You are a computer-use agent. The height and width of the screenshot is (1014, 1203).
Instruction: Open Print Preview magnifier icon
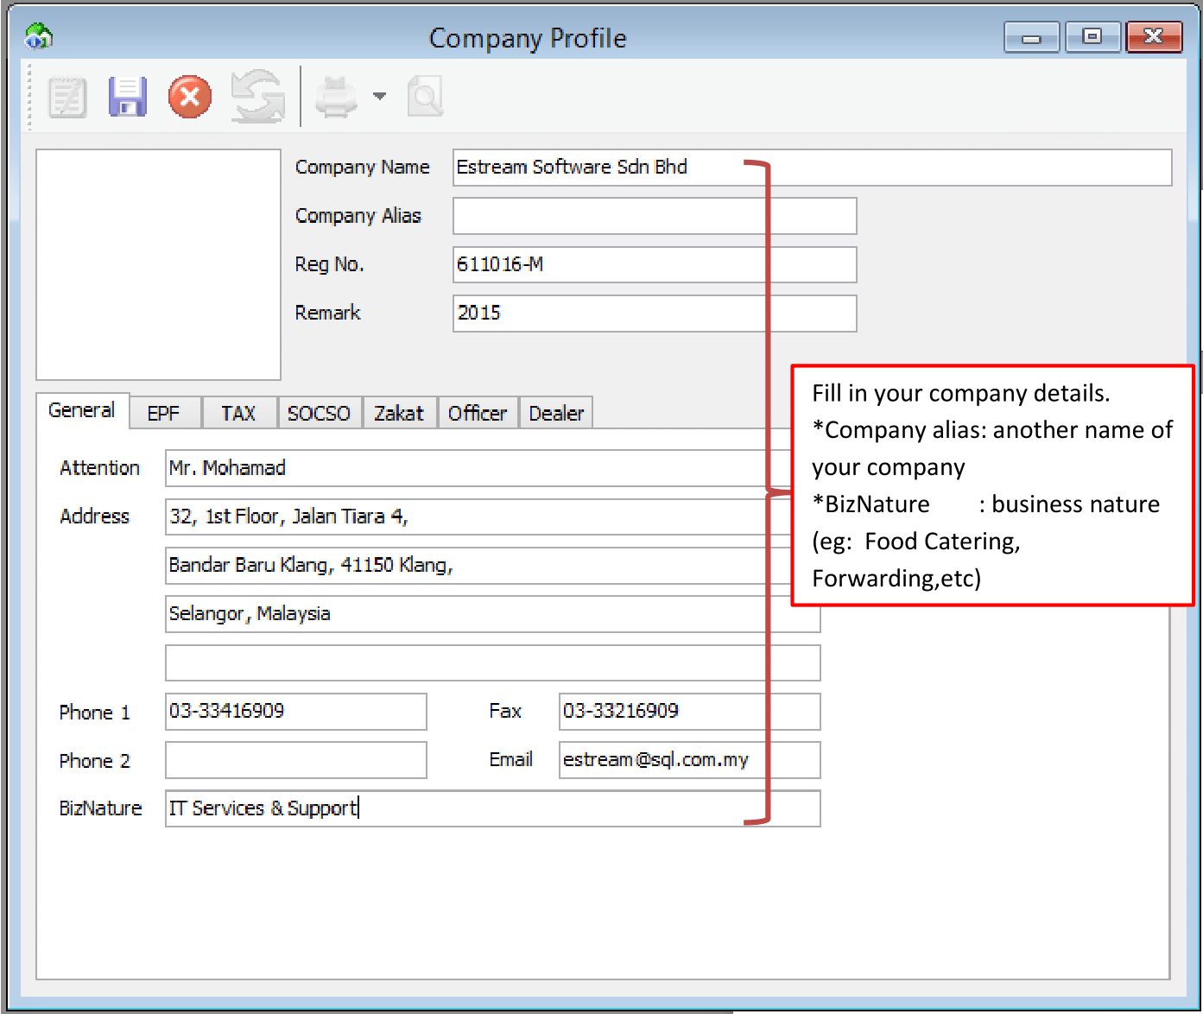425,97
